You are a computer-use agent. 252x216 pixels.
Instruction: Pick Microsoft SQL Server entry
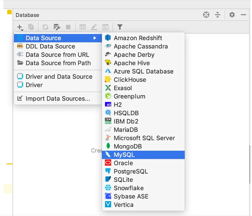pos(144,138)
